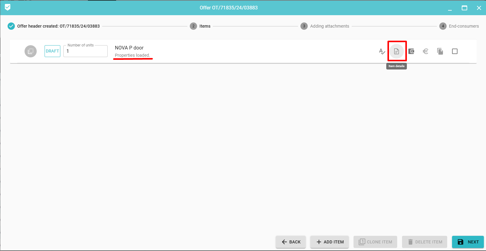Click the completed checkmark step icon
Screen dimensions: 486x251
click(11, 26)
